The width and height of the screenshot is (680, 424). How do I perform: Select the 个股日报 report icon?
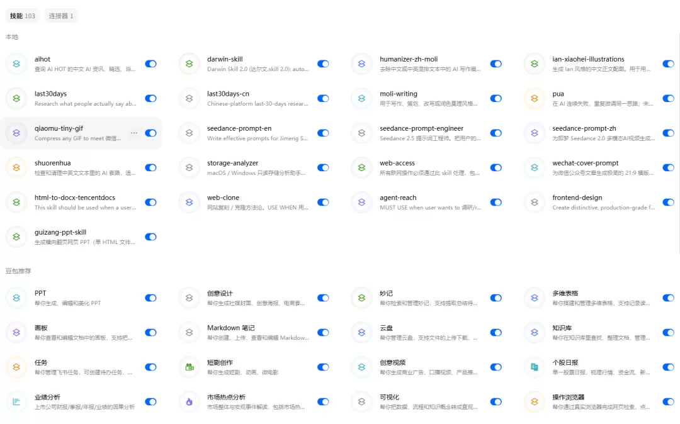click(x=535, y=367)
